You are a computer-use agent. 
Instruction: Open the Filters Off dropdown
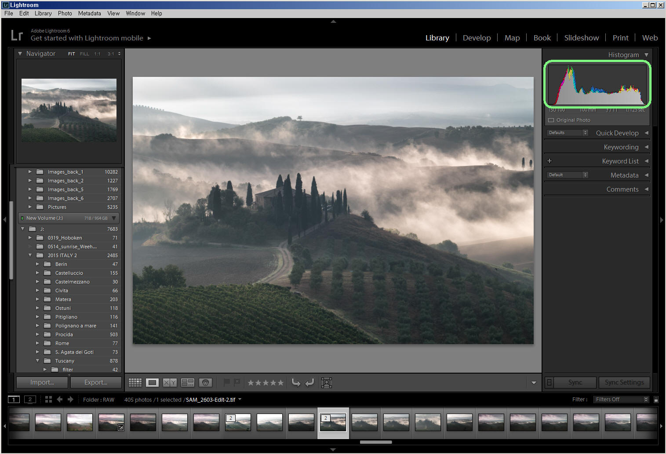tap(622, 400)
